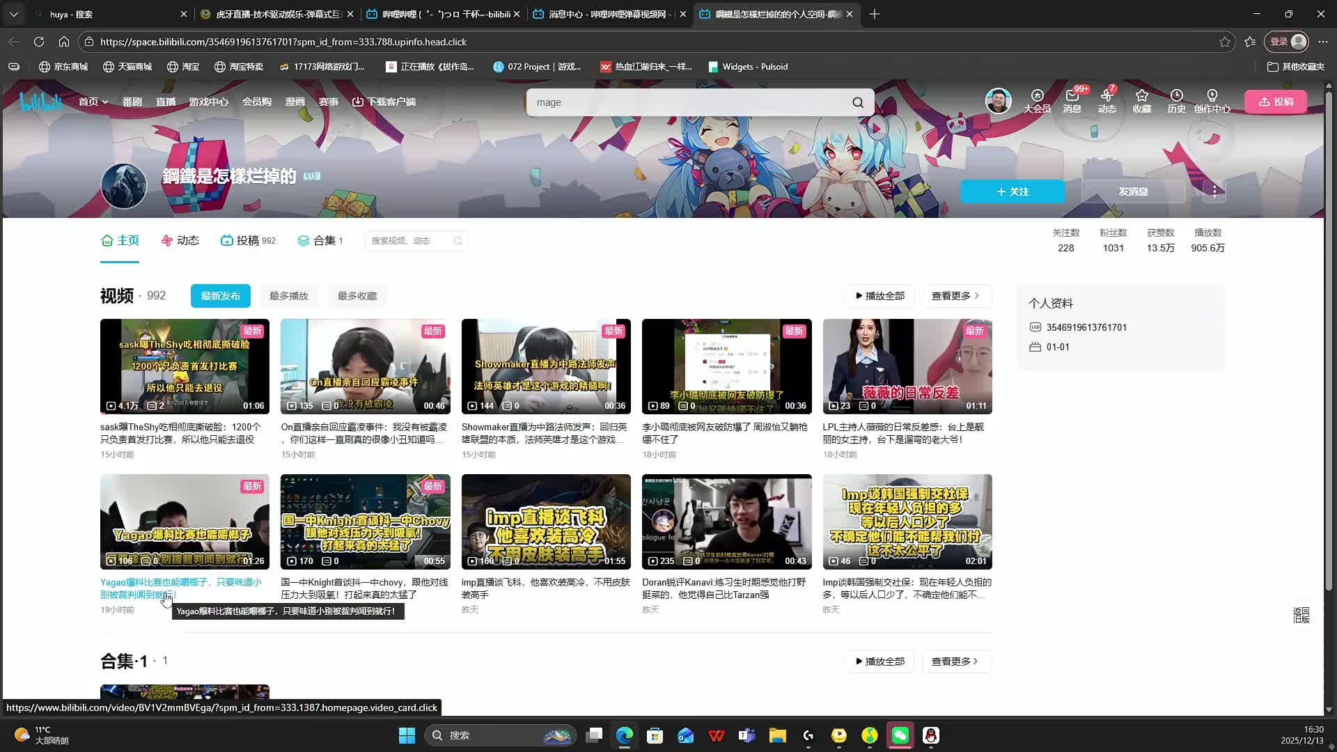This screenshot has height=752, width=1337.
Task: Select the 最新发布 sort filter
Action: 220,296
